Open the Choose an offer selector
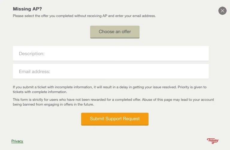230x150 pixels. coord(115,32)
